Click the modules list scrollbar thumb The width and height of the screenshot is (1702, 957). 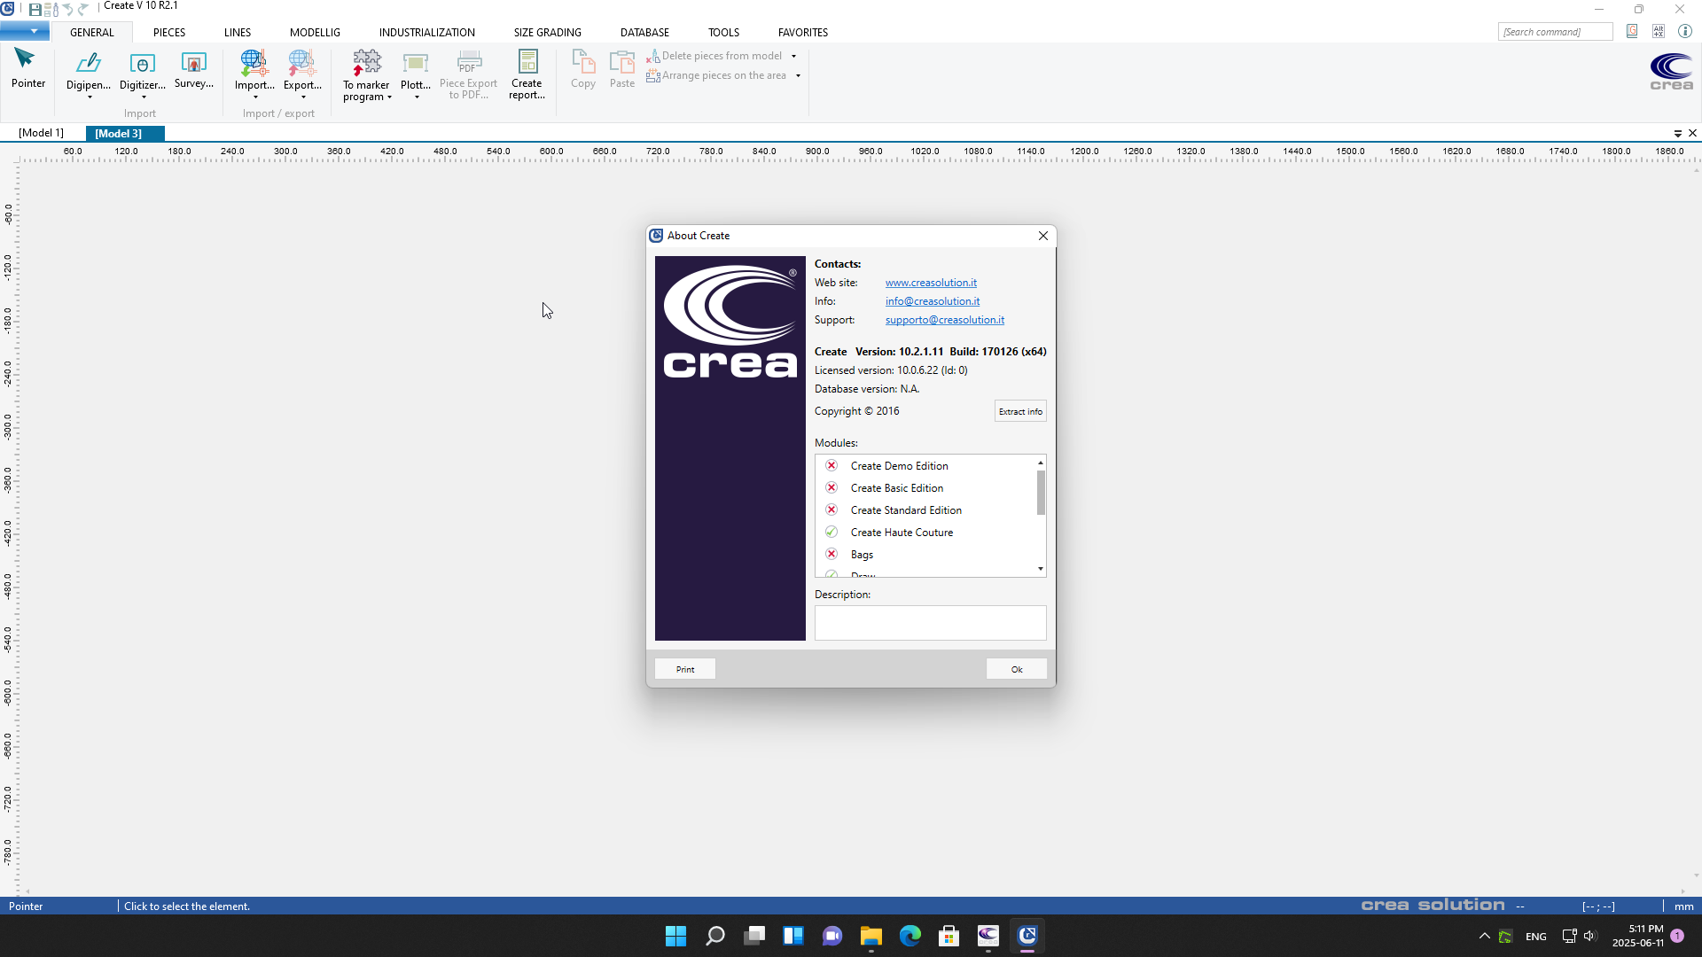(1041, 492)
